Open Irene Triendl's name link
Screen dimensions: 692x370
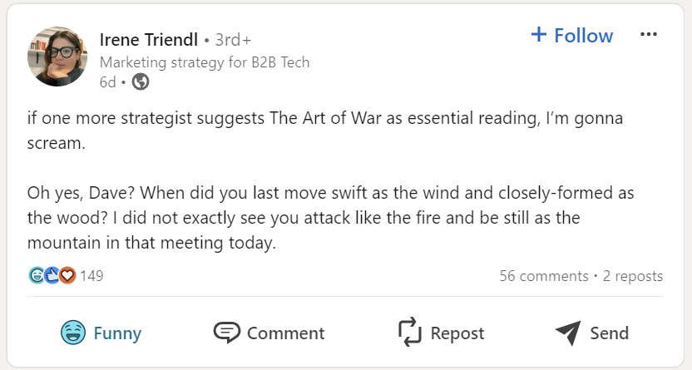click(148, 39)
